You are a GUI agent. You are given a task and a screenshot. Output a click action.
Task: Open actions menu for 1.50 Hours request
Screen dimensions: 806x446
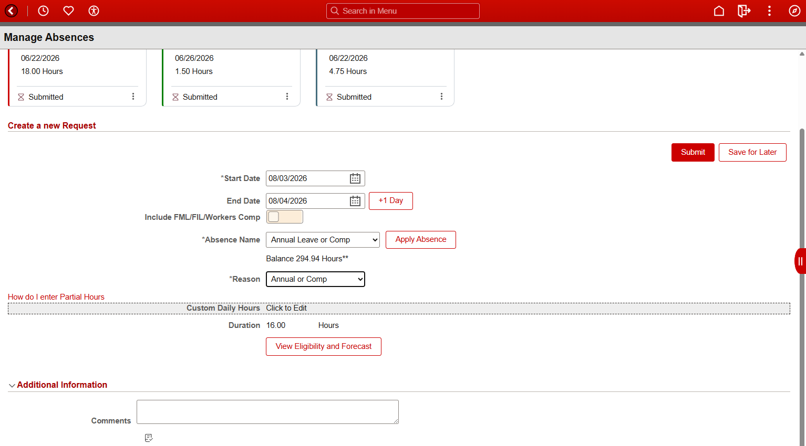[287, 97]
